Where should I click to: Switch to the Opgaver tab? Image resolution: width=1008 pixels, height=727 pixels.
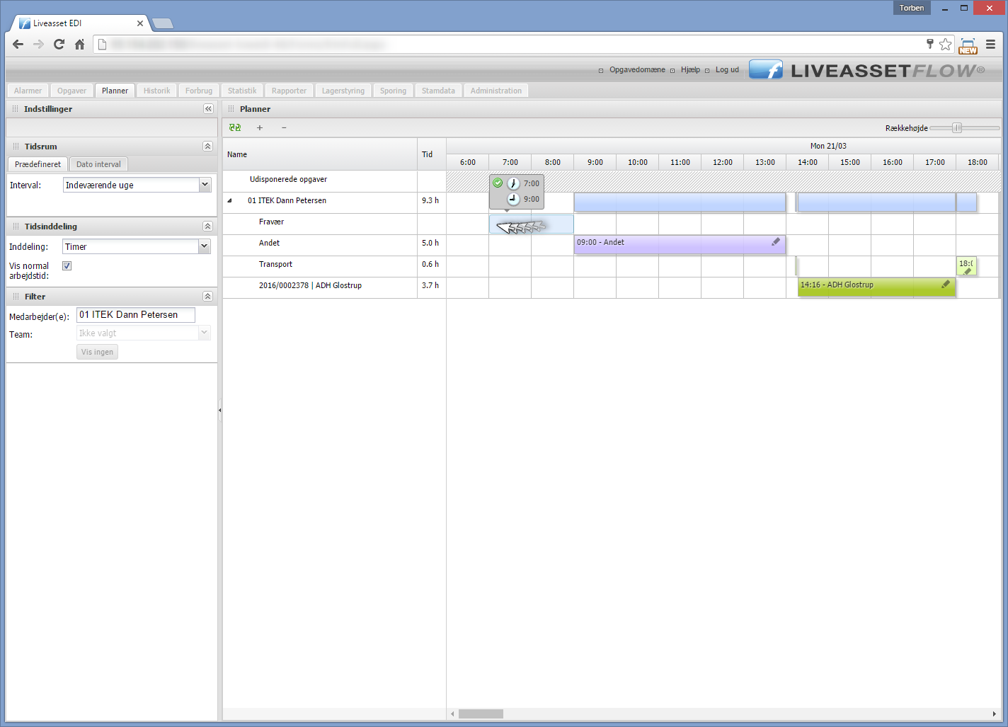click(71, 91)
